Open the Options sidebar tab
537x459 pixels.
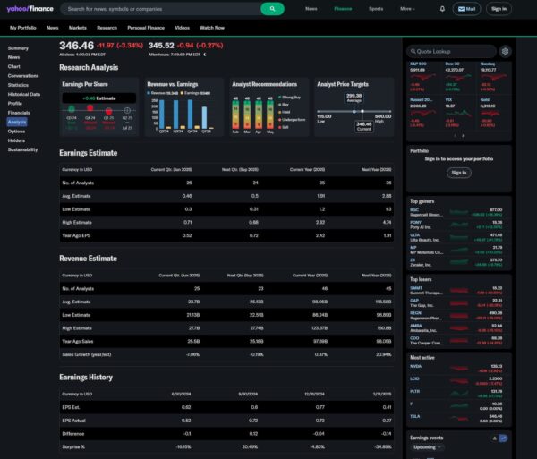[x=16, y=132]
